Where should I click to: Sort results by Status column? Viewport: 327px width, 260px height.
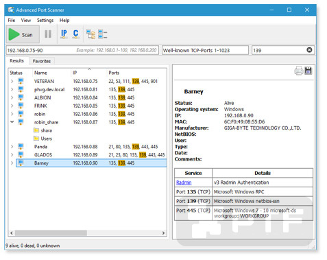click(x=16, y=73)
